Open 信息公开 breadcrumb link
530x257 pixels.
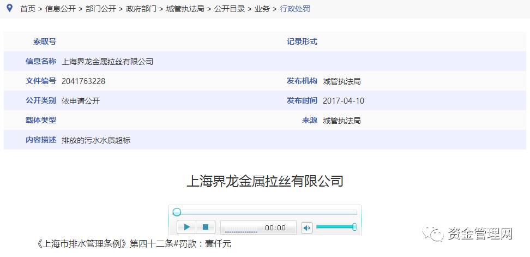(x=61, y=9)
